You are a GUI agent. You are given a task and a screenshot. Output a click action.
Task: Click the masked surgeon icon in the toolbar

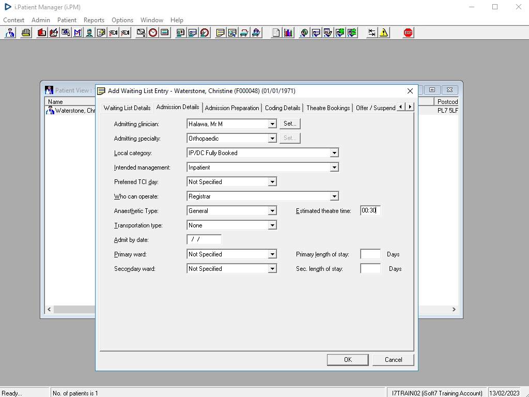pyautogui.click(x=89, y=33)
